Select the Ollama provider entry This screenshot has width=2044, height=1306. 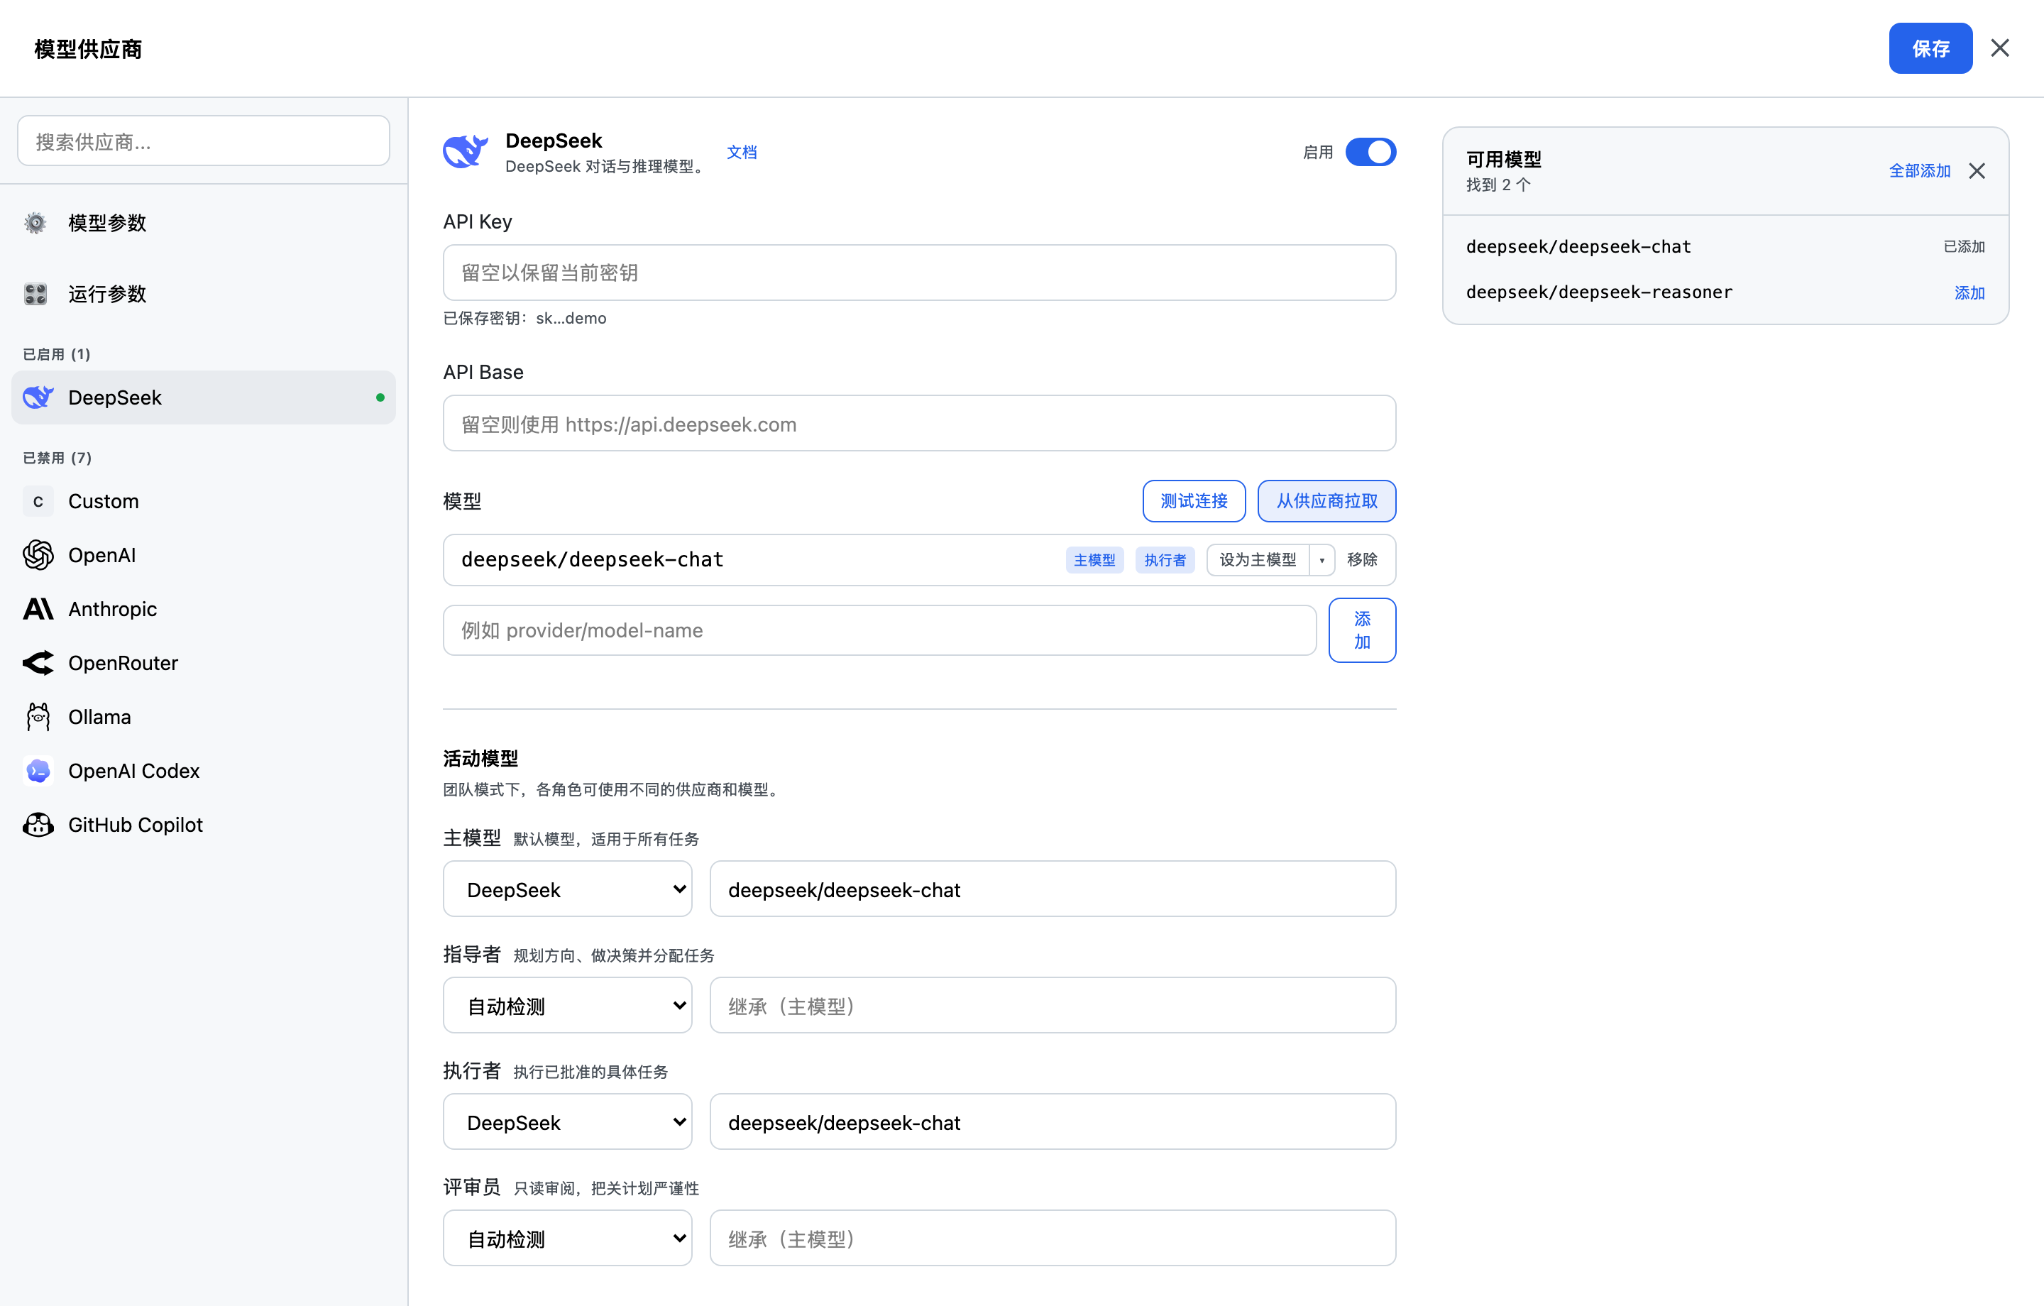tap(204, 717)
